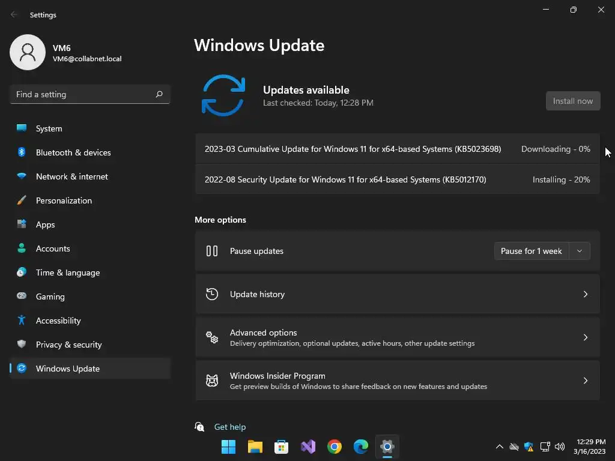
Task: Open Personalization settings
Action: click(x=90, y=200)
